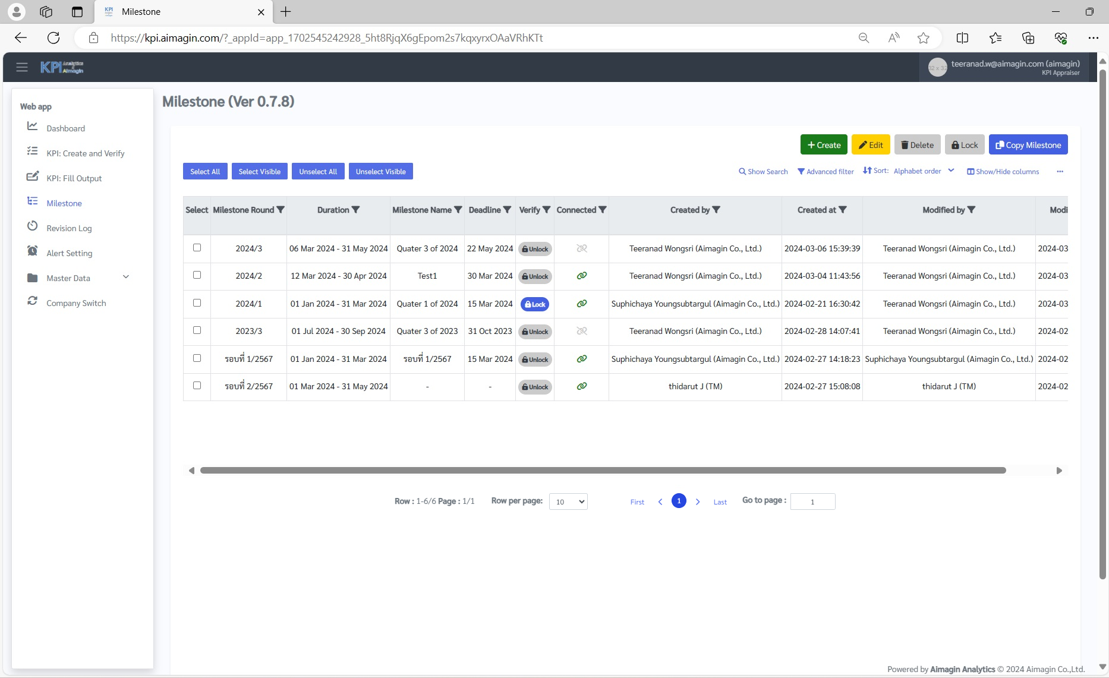Open the Row per page dropdown

coord(568,502)
